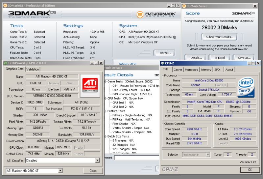Click the 28002 3DMarks score text

[x=219, y=28]
